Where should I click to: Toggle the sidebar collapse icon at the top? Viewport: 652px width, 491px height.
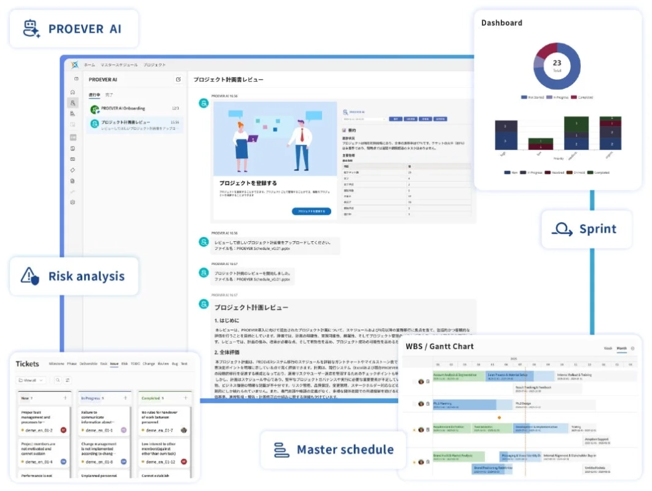(76, 79)
